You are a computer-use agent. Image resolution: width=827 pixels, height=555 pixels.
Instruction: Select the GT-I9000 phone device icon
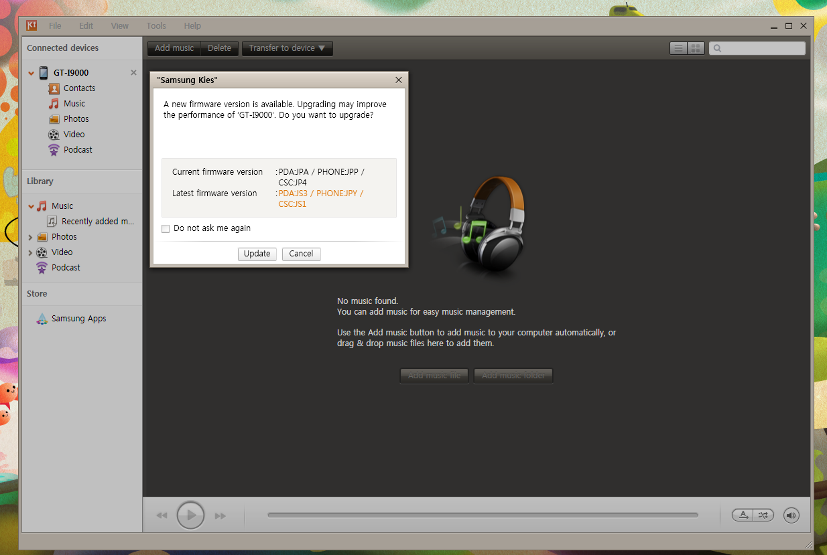coord(44,72)
